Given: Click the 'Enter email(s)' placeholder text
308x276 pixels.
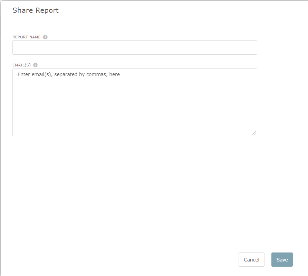Looking at the screenshot, I should 69,74.
